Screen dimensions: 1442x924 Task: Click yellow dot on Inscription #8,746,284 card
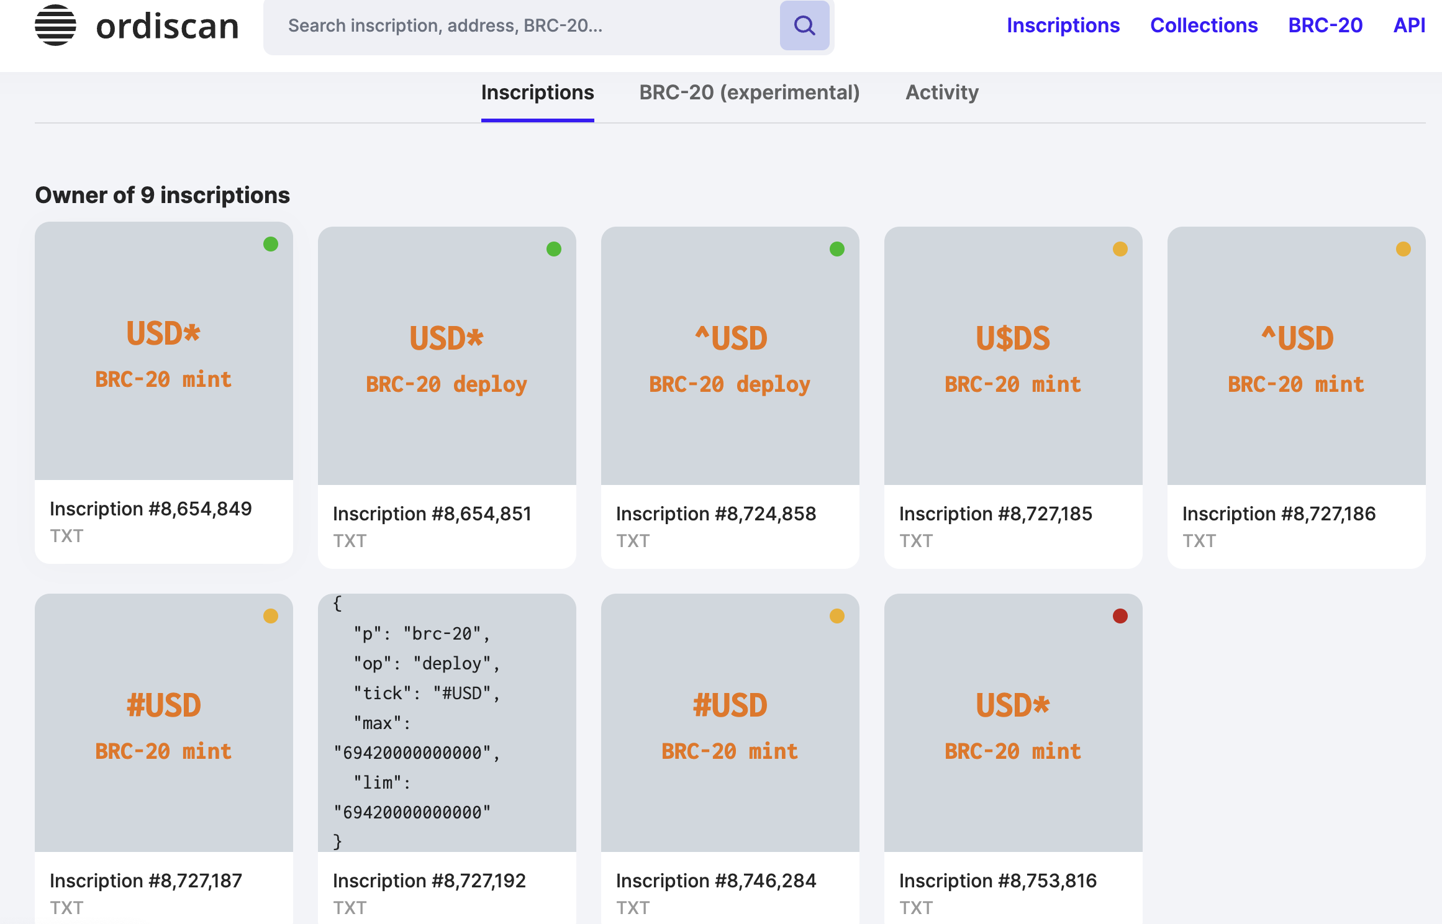837,616
